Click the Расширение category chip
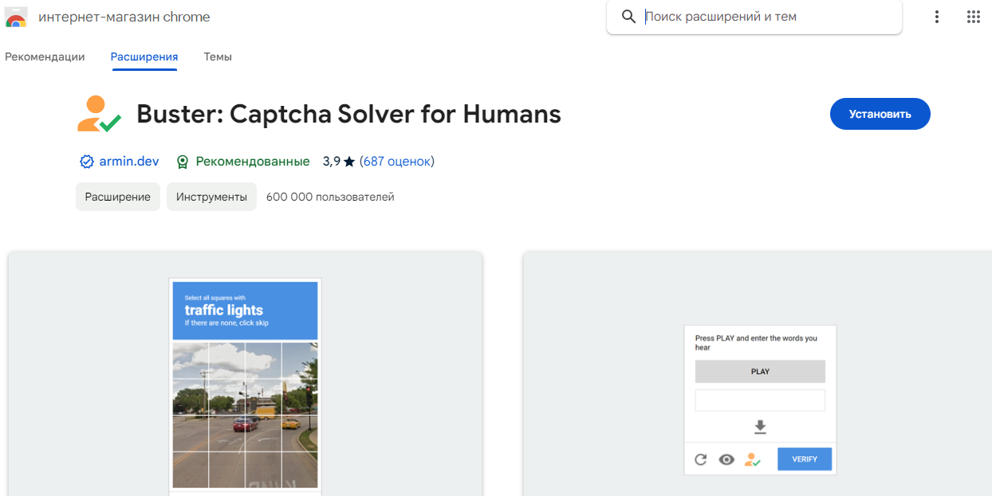The height and width of the screenshot is (496, 992). pos(118,197)
